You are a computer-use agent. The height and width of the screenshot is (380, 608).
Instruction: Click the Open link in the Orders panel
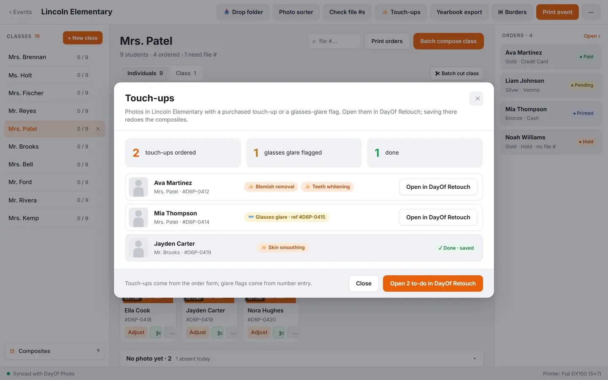[x=592, y=36]
